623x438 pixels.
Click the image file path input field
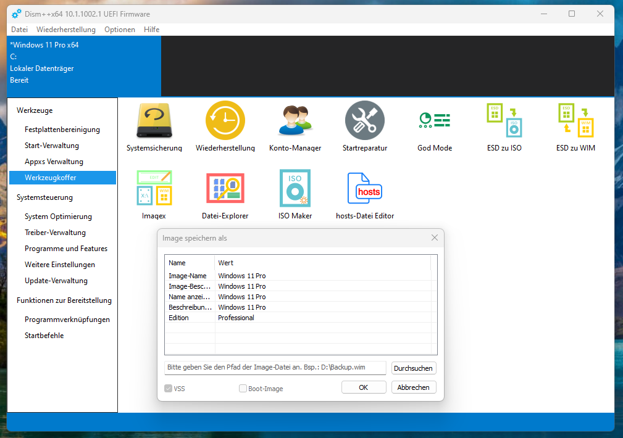pyautogui.click(x=275, y=368)
